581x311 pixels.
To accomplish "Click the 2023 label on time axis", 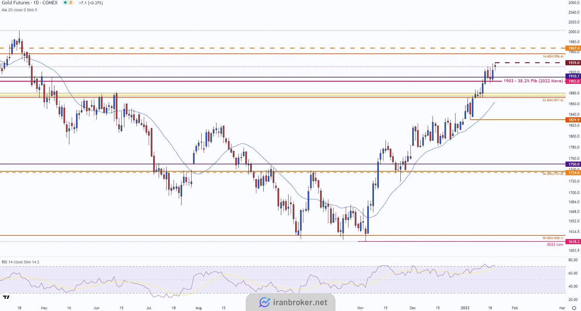I will (x=465, y=308).
